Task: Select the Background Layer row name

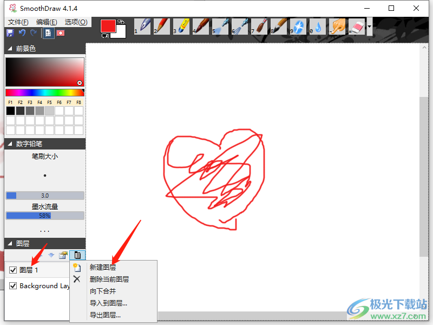Action: click(44, 286)
